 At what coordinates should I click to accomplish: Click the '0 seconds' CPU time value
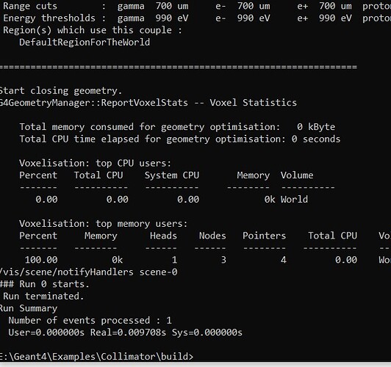pyautogui.click(x=316, y=139)
